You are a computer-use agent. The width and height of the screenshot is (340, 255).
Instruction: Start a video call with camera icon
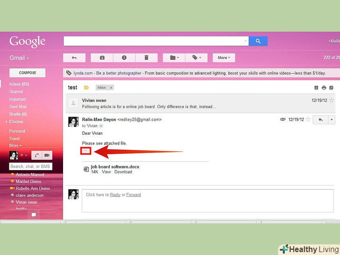point(47,155)
